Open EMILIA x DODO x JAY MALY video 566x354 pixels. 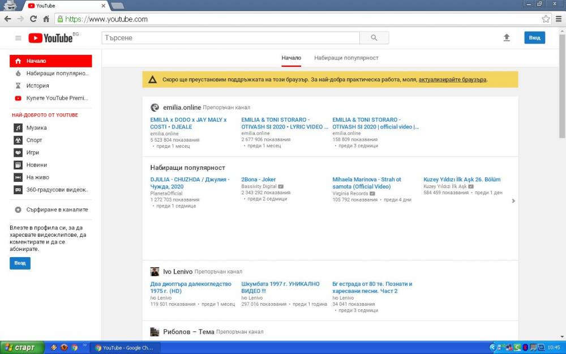click(188, 123)
